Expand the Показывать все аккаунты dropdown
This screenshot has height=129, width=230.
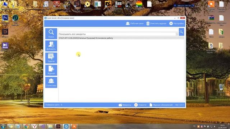(x=177, y=34)
